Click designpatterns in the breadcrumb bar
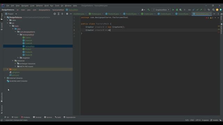 (x=44, y=10)
